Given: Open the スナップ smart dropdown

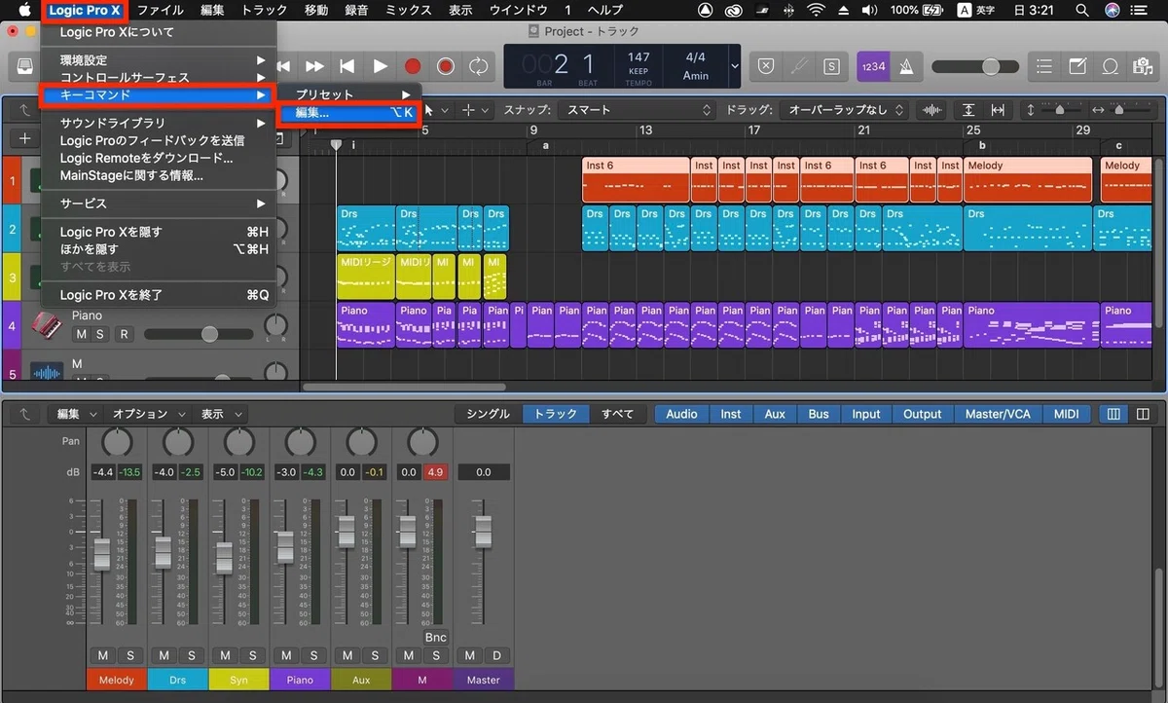Looking at the screenshot, I should click(637, 110).
